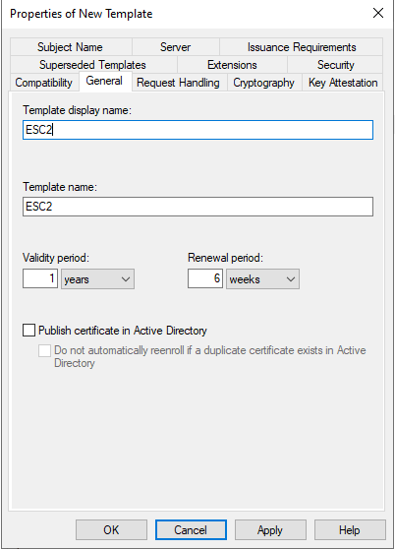Screen dimensions: 395x549
Task: Switch to the Cryptography tab
Action: pos(264,83)
